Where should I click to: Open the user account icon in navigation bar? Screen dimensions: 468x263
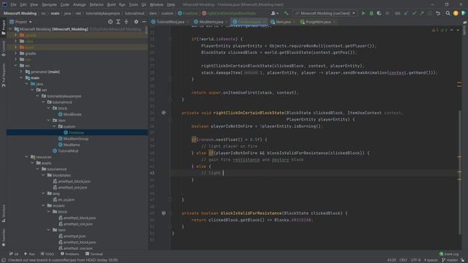(x=274, y=13)
